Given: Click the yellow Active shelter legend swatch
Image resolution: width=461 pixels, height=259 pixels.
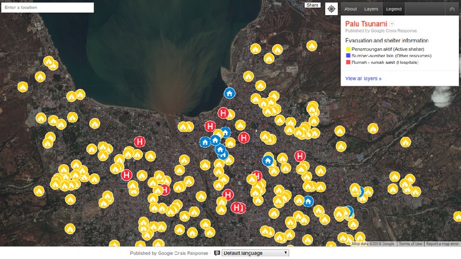Looking at the screenshot, I should click(x=348, y=49).
